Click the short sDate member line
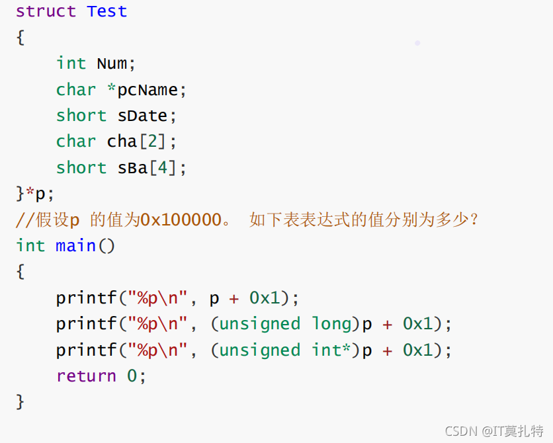Screen dimensions: 553x443 coord(116,116)
